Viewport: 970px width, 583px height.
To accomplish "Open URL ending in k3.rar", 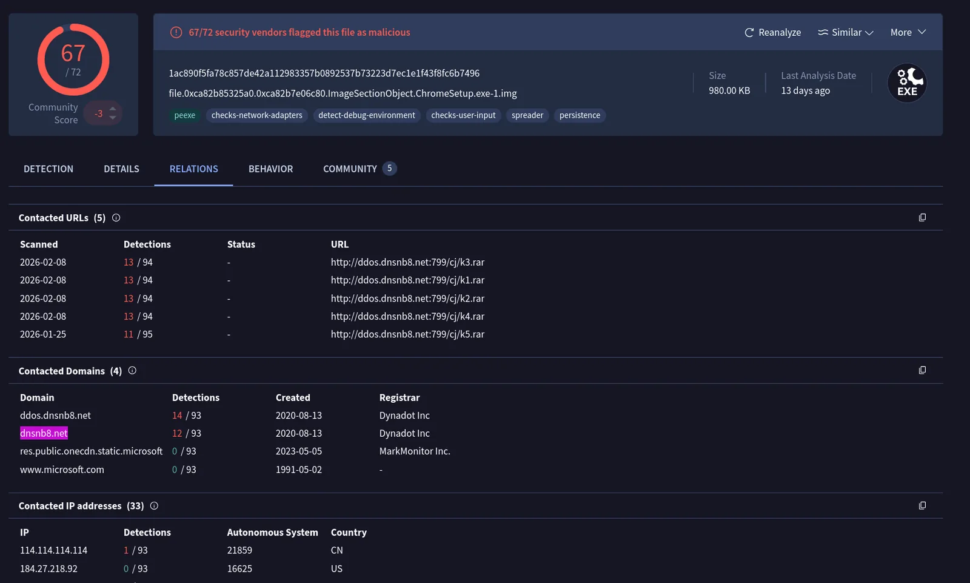I will tap(407, 262).
